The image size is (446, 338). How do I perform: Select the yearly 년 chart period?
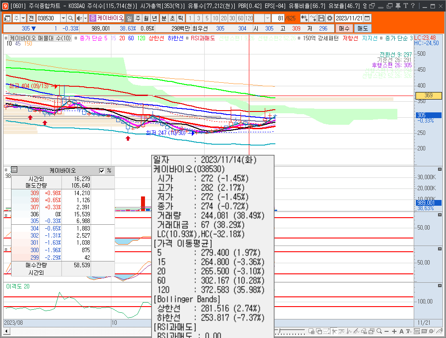[154, 19]
